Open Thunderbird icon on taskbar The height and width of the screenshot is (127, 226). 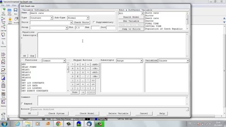[89, 124]
